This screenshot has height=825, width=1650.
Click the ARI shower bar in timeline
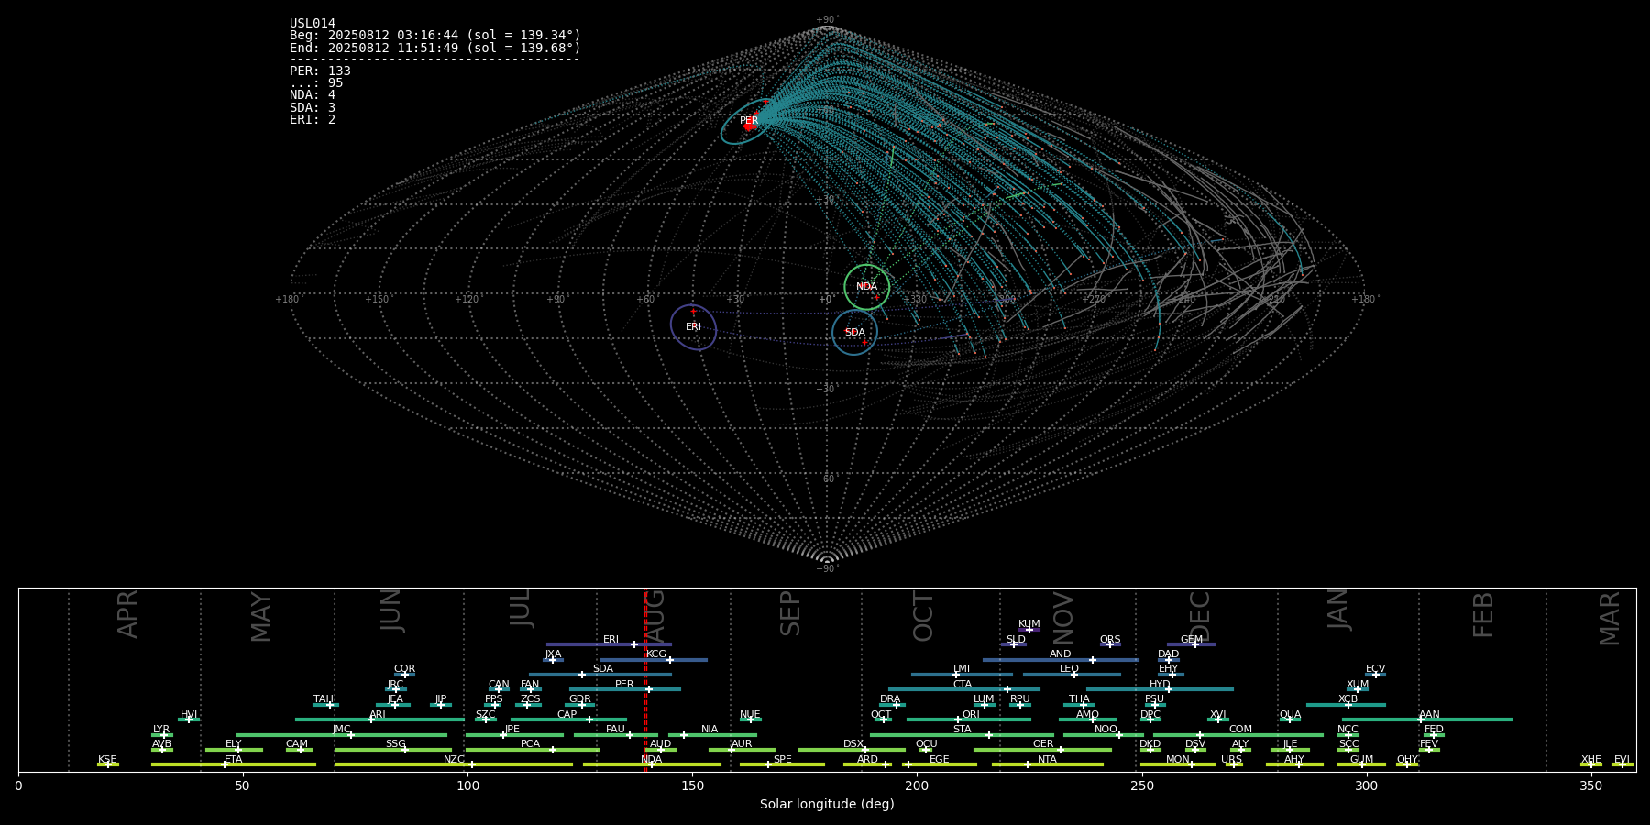pos(379,720)
